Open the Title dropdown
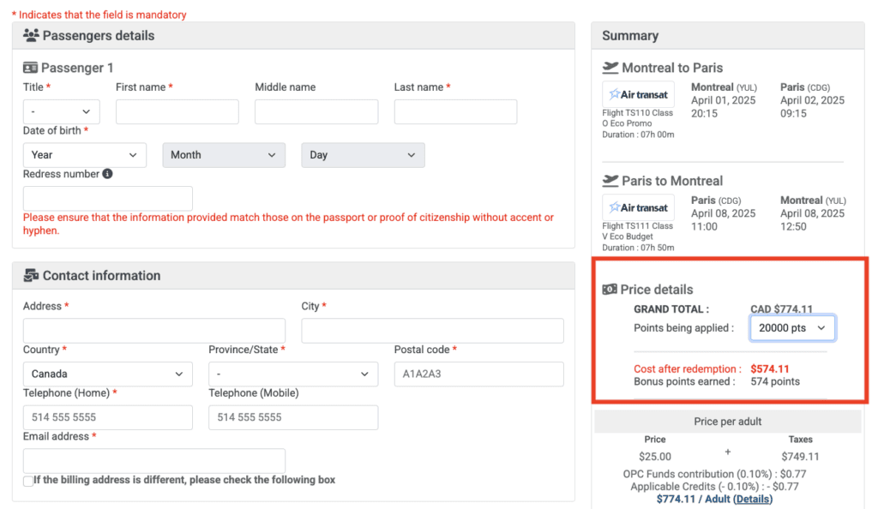This screenshot has height=509, width=878. pos(61,112)
